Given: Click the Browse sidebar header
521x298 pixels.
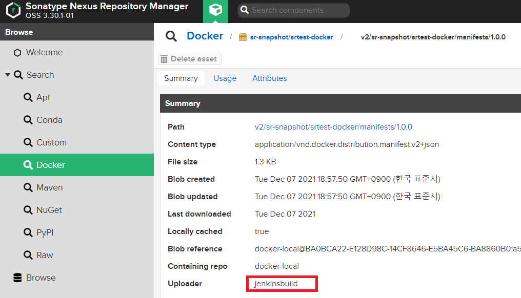Looking at the screenshot, I should pos(77,32).
